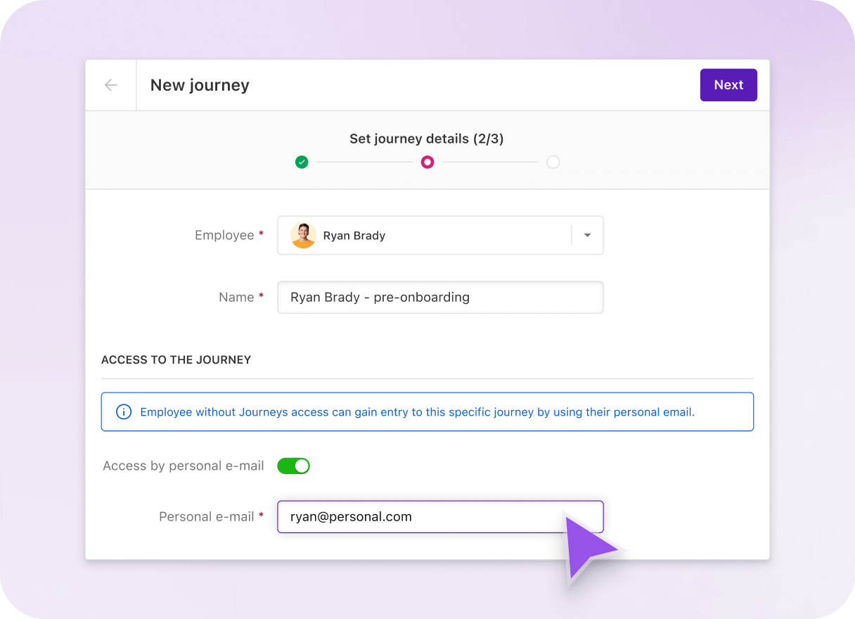Viewport: 855px width, 619px height.
Task: Select the pink step indicator for current step
Action: [x=427, y=162]
